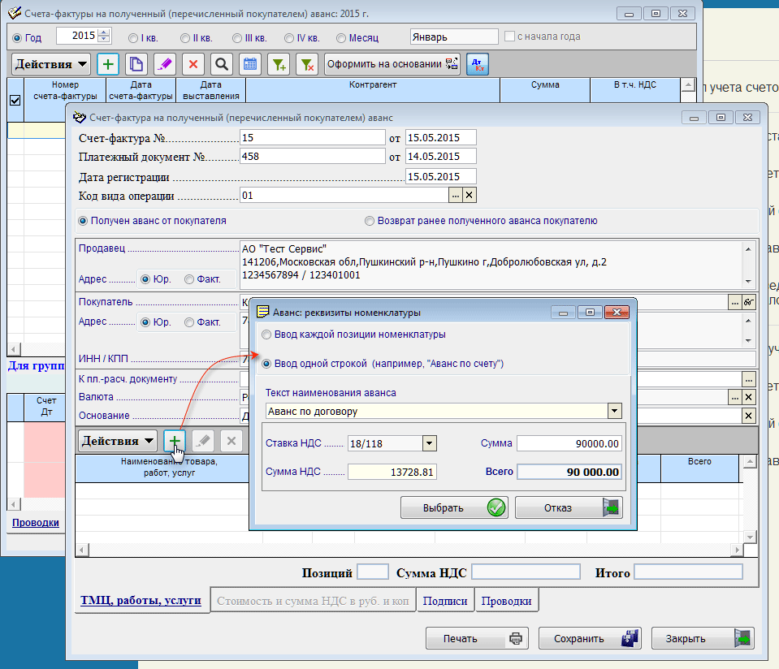The width and height of the screenshot is (779, 669).
Task: Click the Copy document icon in the list toolbar
Action: point(136,65)
